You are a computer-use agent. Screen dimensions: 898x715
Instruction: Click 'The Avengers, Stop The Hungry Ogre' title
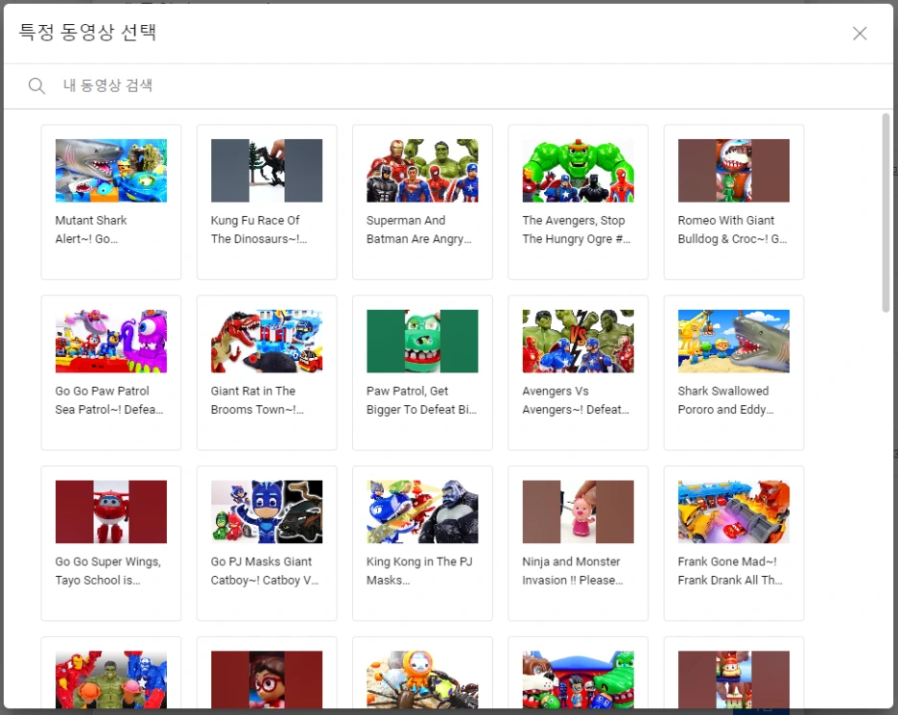point(577,229)
